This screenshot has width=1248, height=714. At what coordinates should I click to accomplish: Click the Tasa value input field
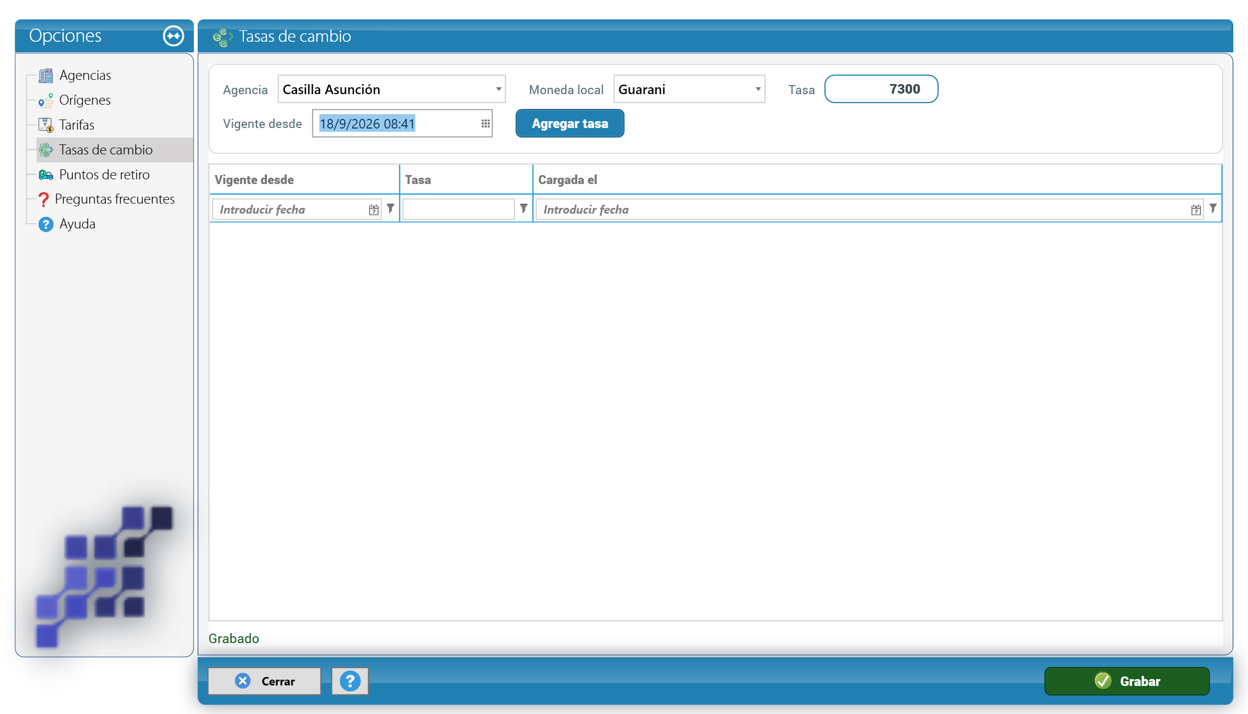click(881, 89)
